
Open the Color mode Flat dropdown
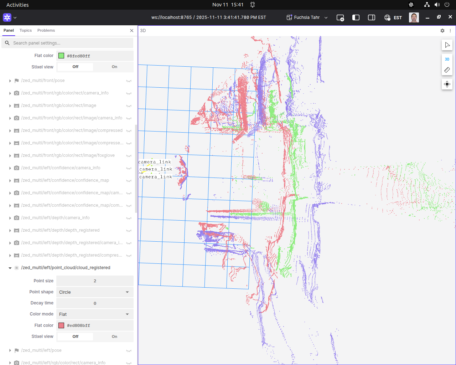pyautogui.click(x=95, y=314)
